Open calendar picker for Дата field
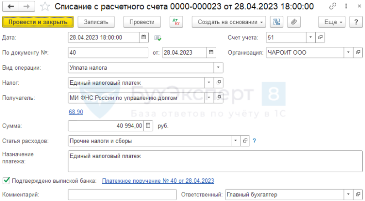Screen dimensions: 365x201 144,37
